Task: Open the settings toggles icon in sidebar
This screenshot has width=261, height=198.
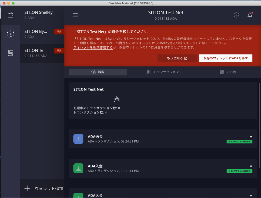Action: [10, 53]
